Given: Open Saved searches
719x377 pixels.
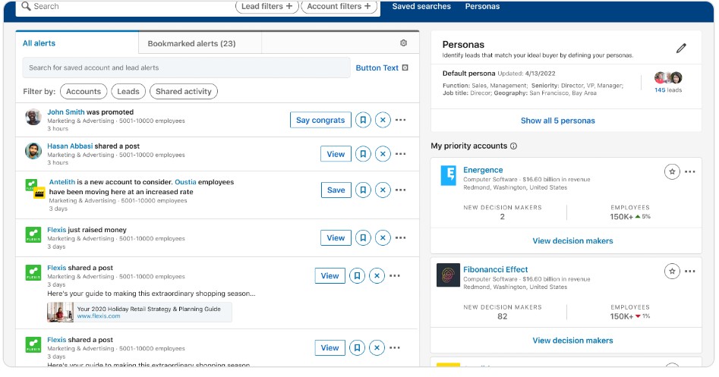Looking at the screenshot, I should pos(421,6).
